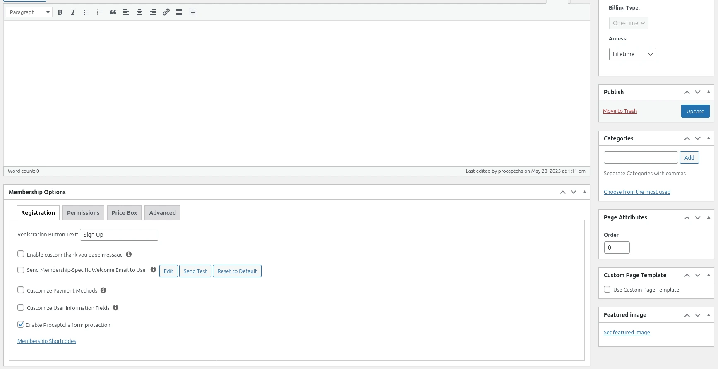Move Membership Options panel up
Screen dimensions: 718x369
[x=563, y=192]
